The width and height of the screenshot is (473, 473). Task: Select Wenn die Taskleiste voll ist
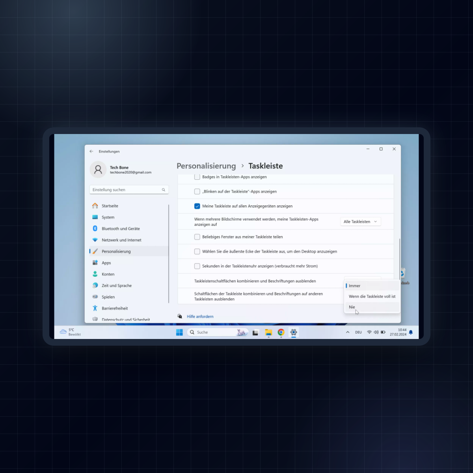[x=372, y=296]
